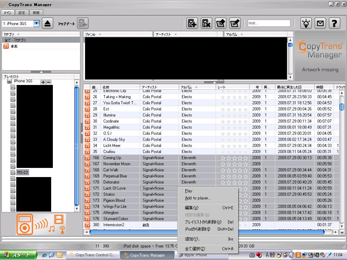Click the 名前 column header
Viewport: 347px width, 260px height.
[x=120, y=87]
